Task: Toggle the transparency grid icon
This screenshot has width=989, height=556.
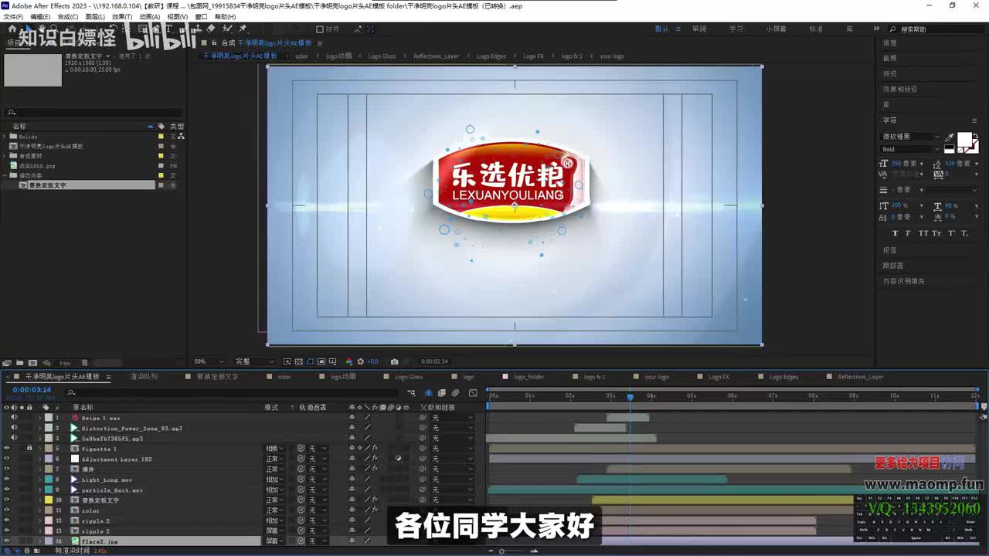Action: 298,361
